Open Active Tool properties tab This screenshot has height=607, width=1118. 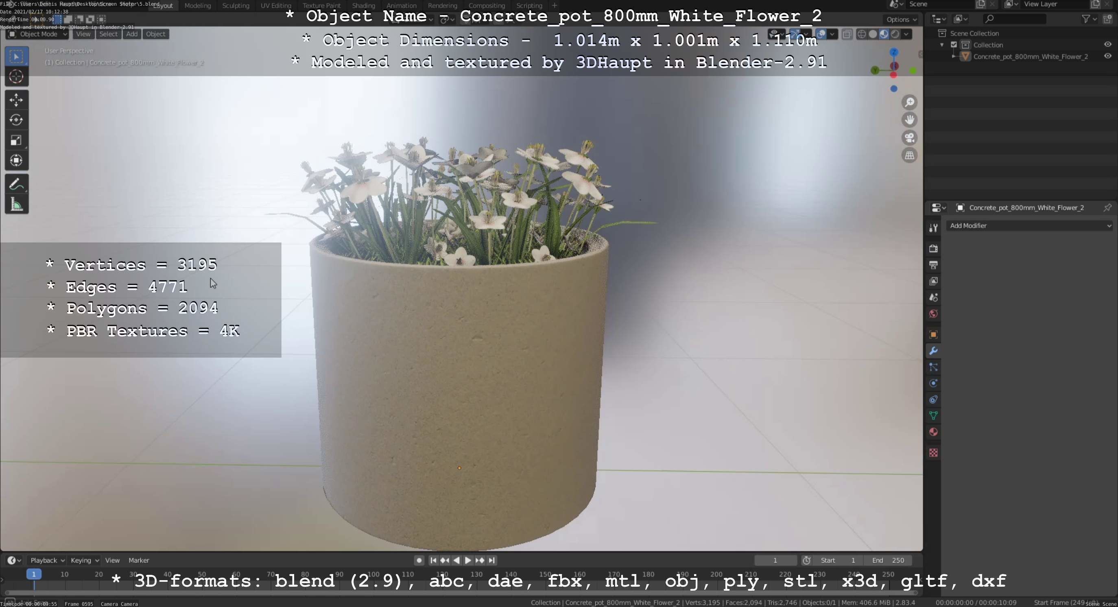934,228
